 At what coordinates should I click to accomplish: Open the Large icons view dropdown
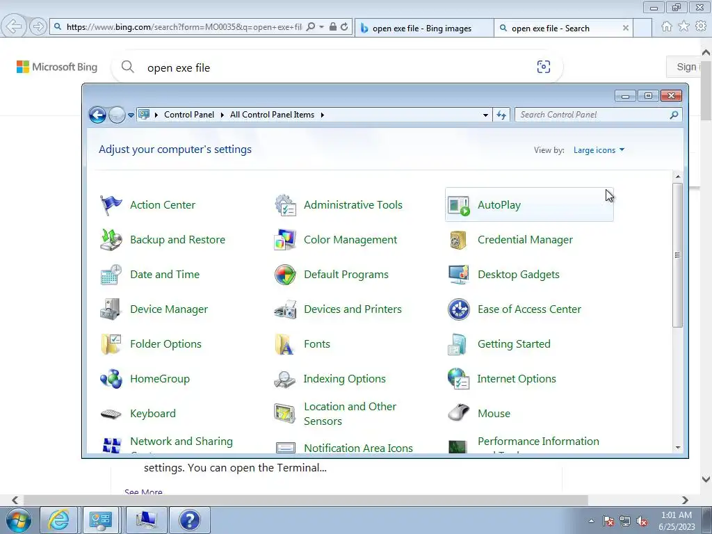pyautogui.click(x=599, y=150)
